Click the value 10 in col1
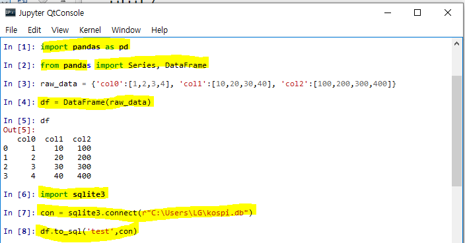This screenshot has height=243, width=465. click(59, 148)
